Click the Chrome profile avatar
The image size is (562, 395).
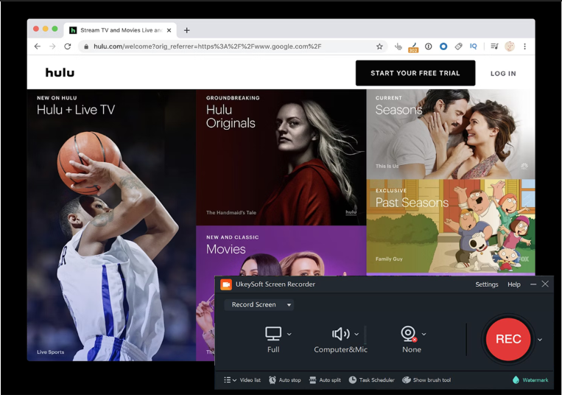(510, 46)
